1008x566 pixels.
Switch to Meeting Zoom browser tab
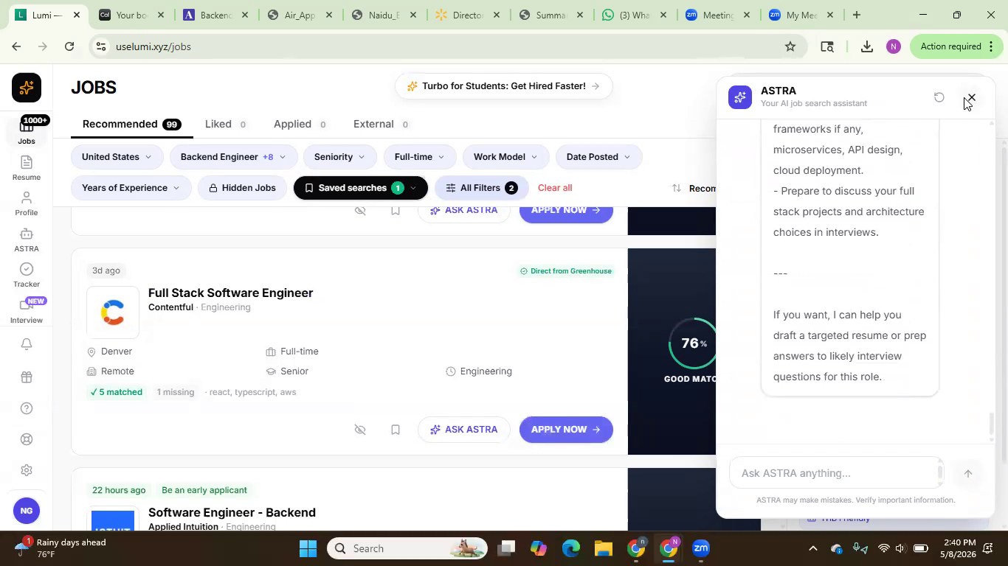(x=717, y=15)
